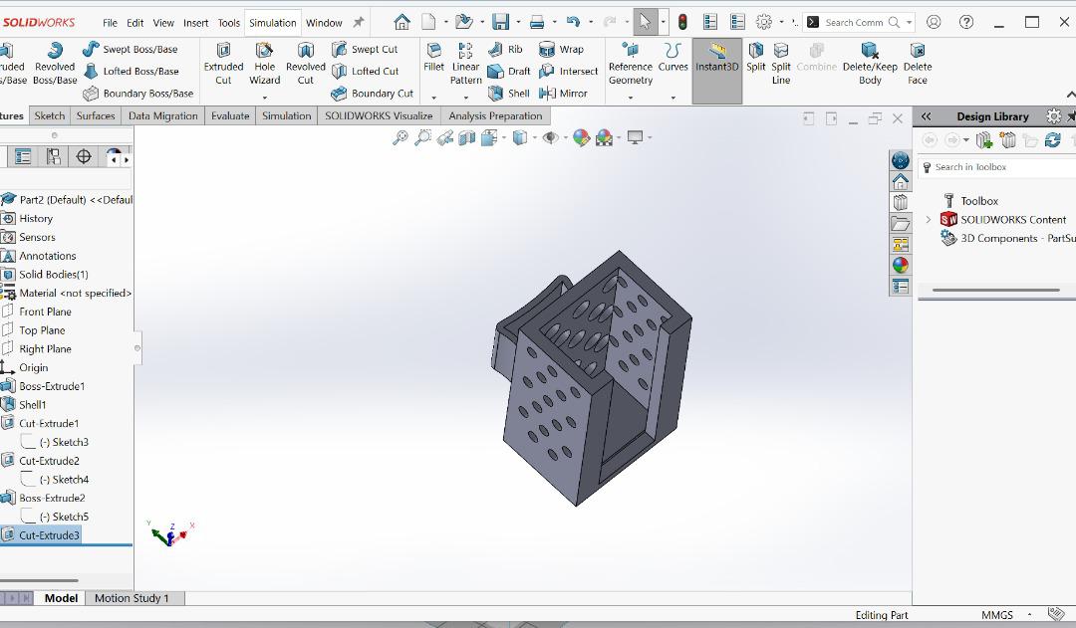Screen dimensions: 1076x628
Task: Select the Shell tool
Action: tap(508, 94)
